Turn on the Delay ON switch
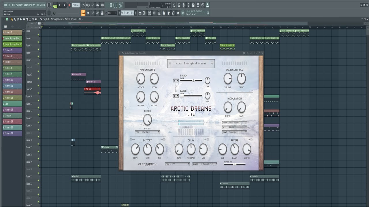 click(x=208, y=139)
